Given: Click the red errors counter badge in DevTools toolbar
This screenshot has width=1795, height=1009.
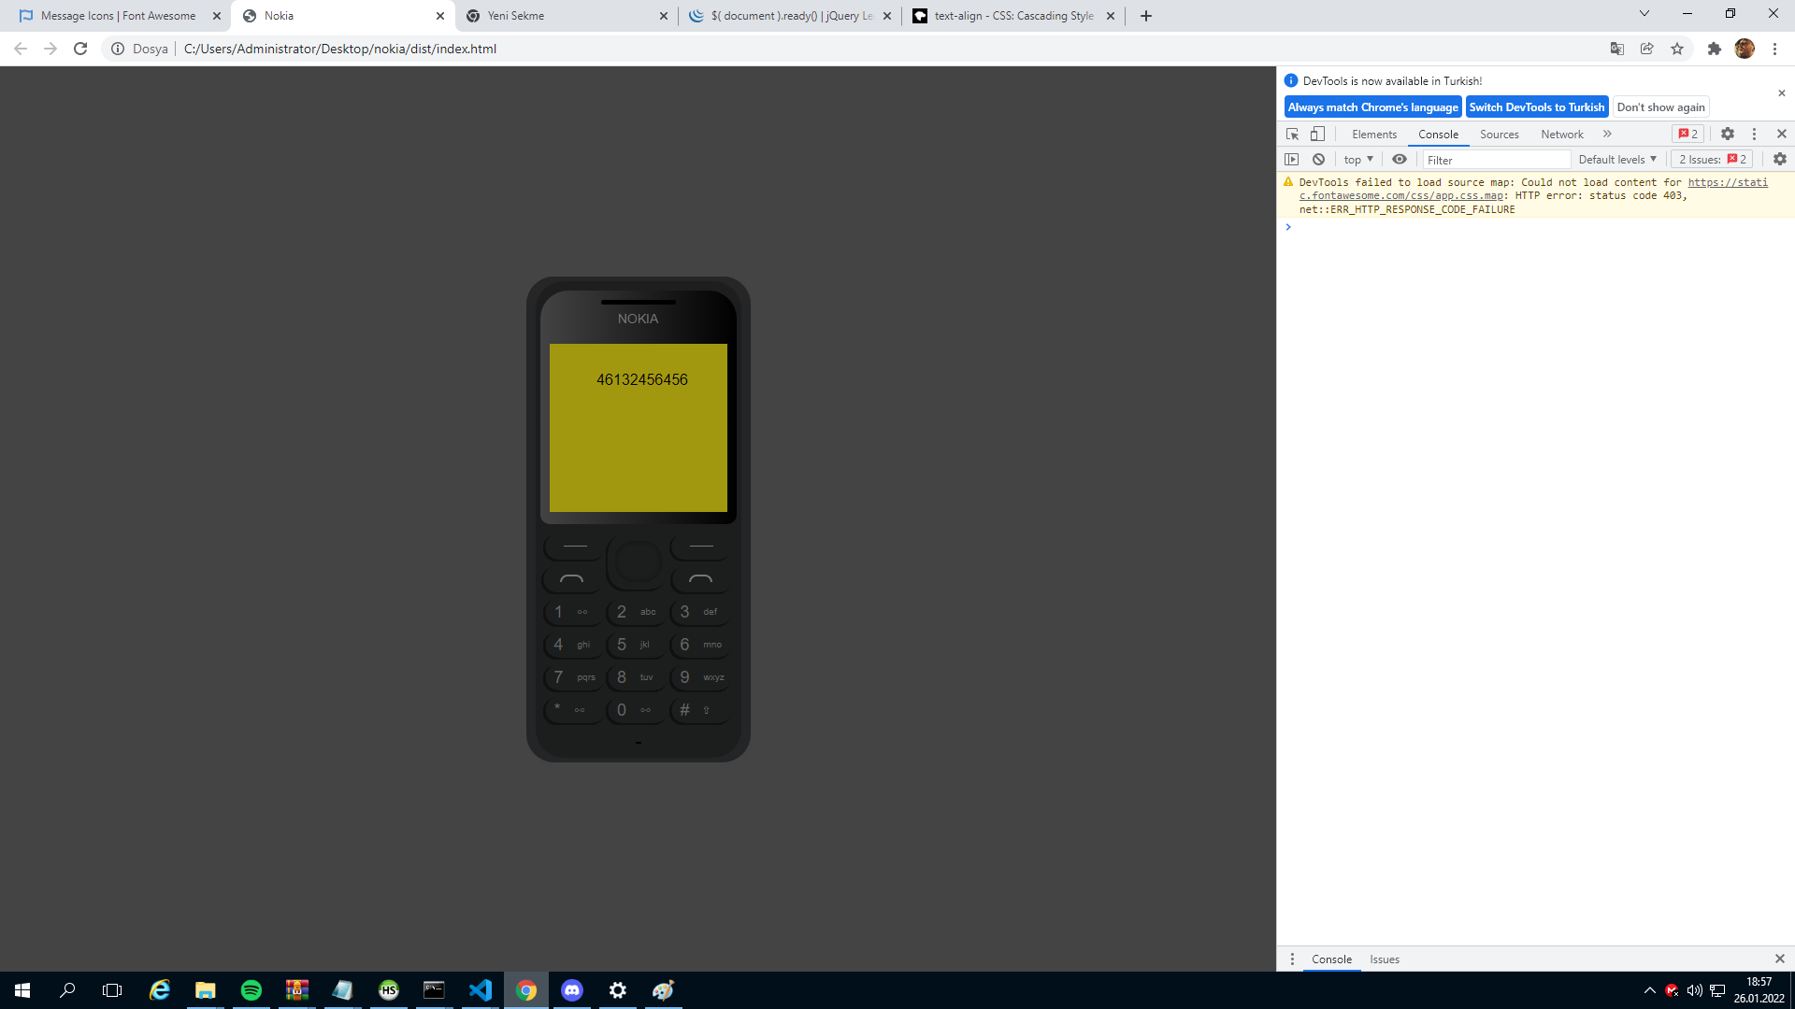Looking at the screenshot, I should click(x=1688, y=135).
